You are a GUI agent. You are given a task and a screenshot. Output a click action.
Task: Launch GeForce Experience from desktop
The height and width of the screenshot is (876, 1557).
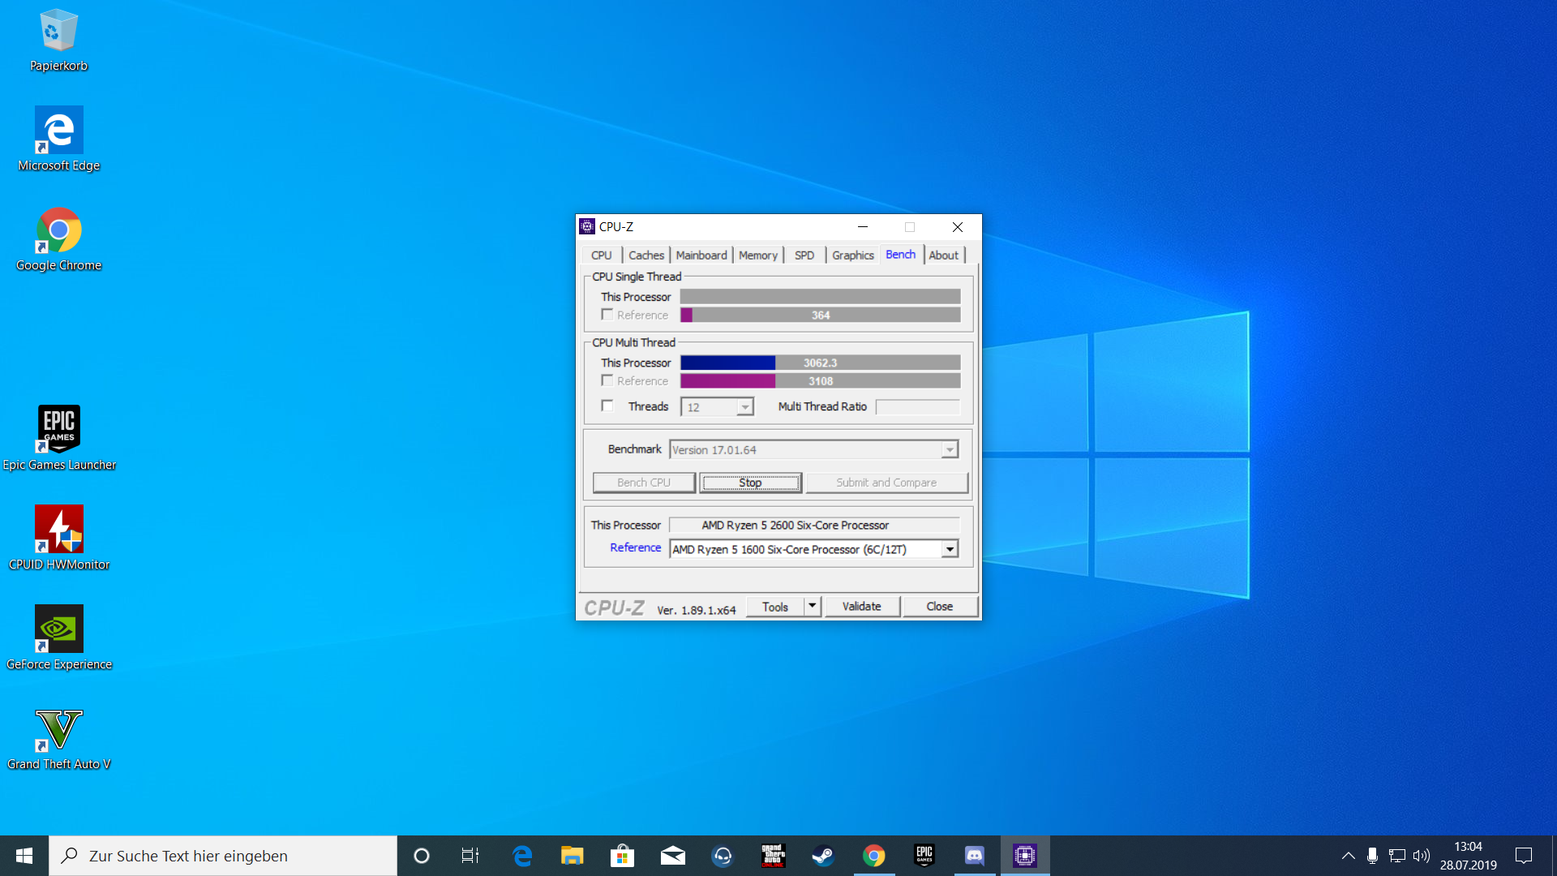click(58, 629)
